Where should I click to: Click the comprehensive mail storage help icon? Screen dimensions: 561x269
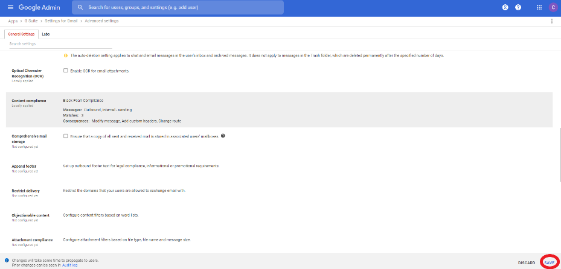click(223, 136)
